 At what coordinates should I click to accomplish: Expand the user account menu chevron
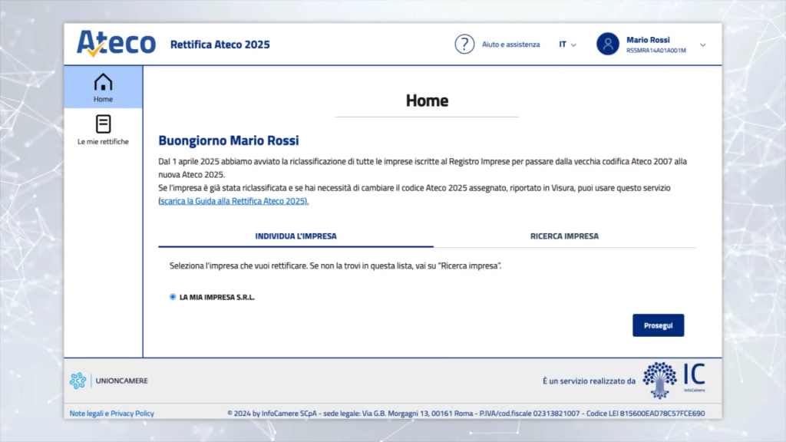coord(702,45)
